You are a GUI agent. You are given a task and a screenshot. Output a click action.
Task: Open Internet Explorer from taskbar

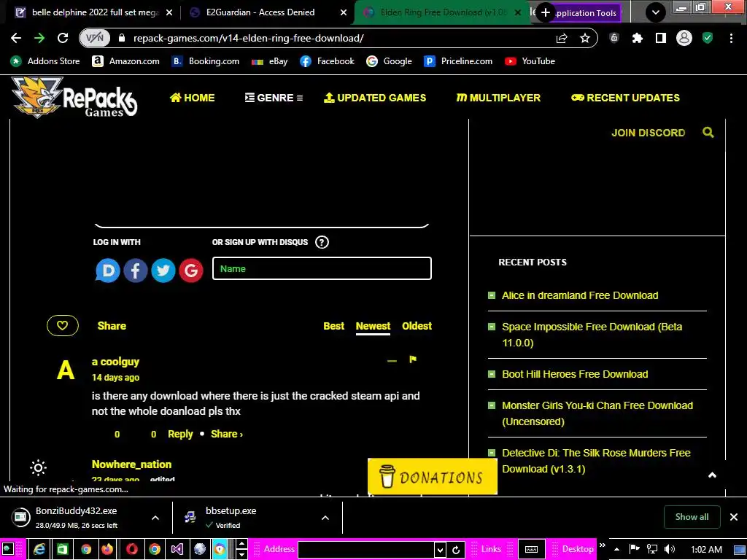[x=39, y=549]
